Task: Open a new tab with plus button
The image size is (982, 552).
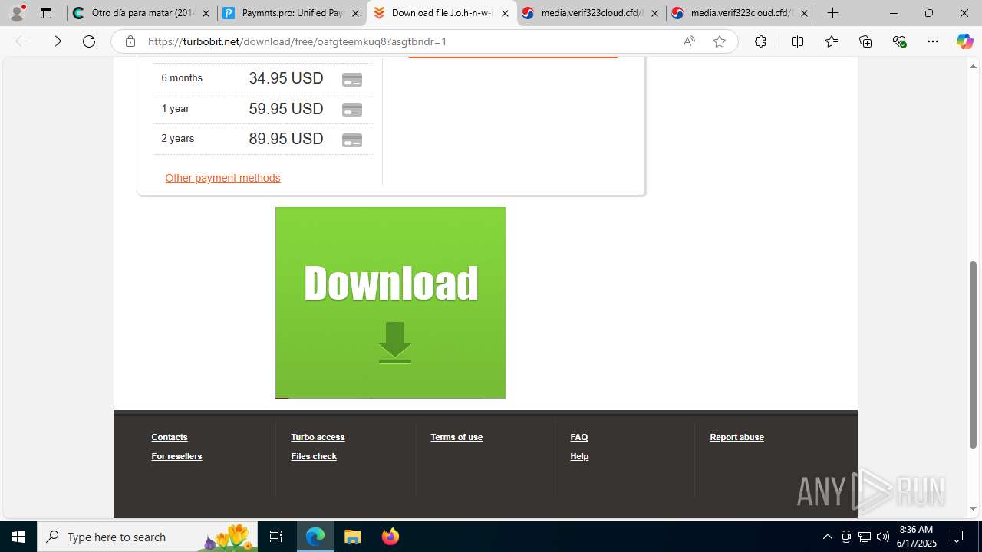Action: pos(832,13)
